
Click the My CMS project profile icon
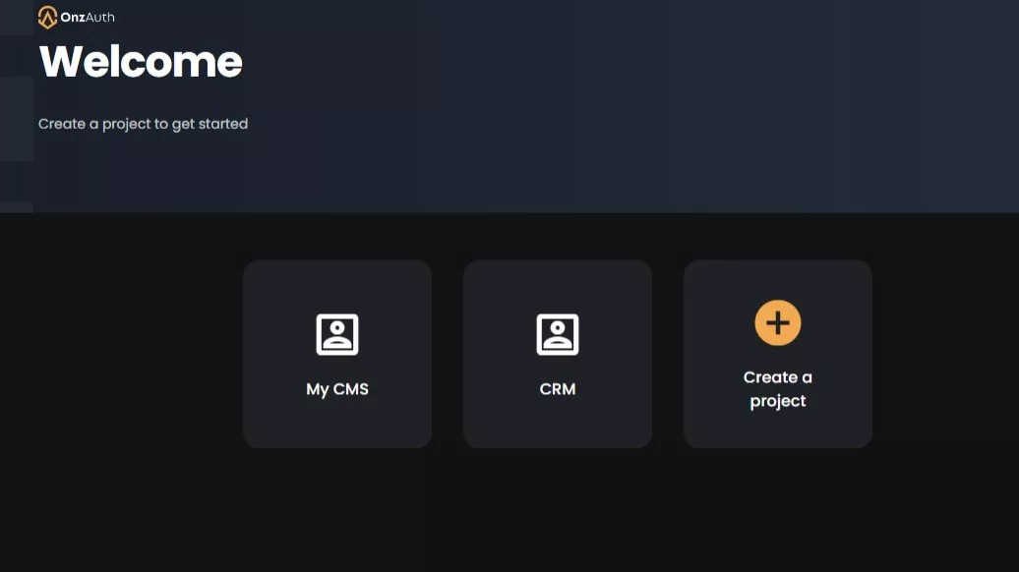[x=337, y=334]
